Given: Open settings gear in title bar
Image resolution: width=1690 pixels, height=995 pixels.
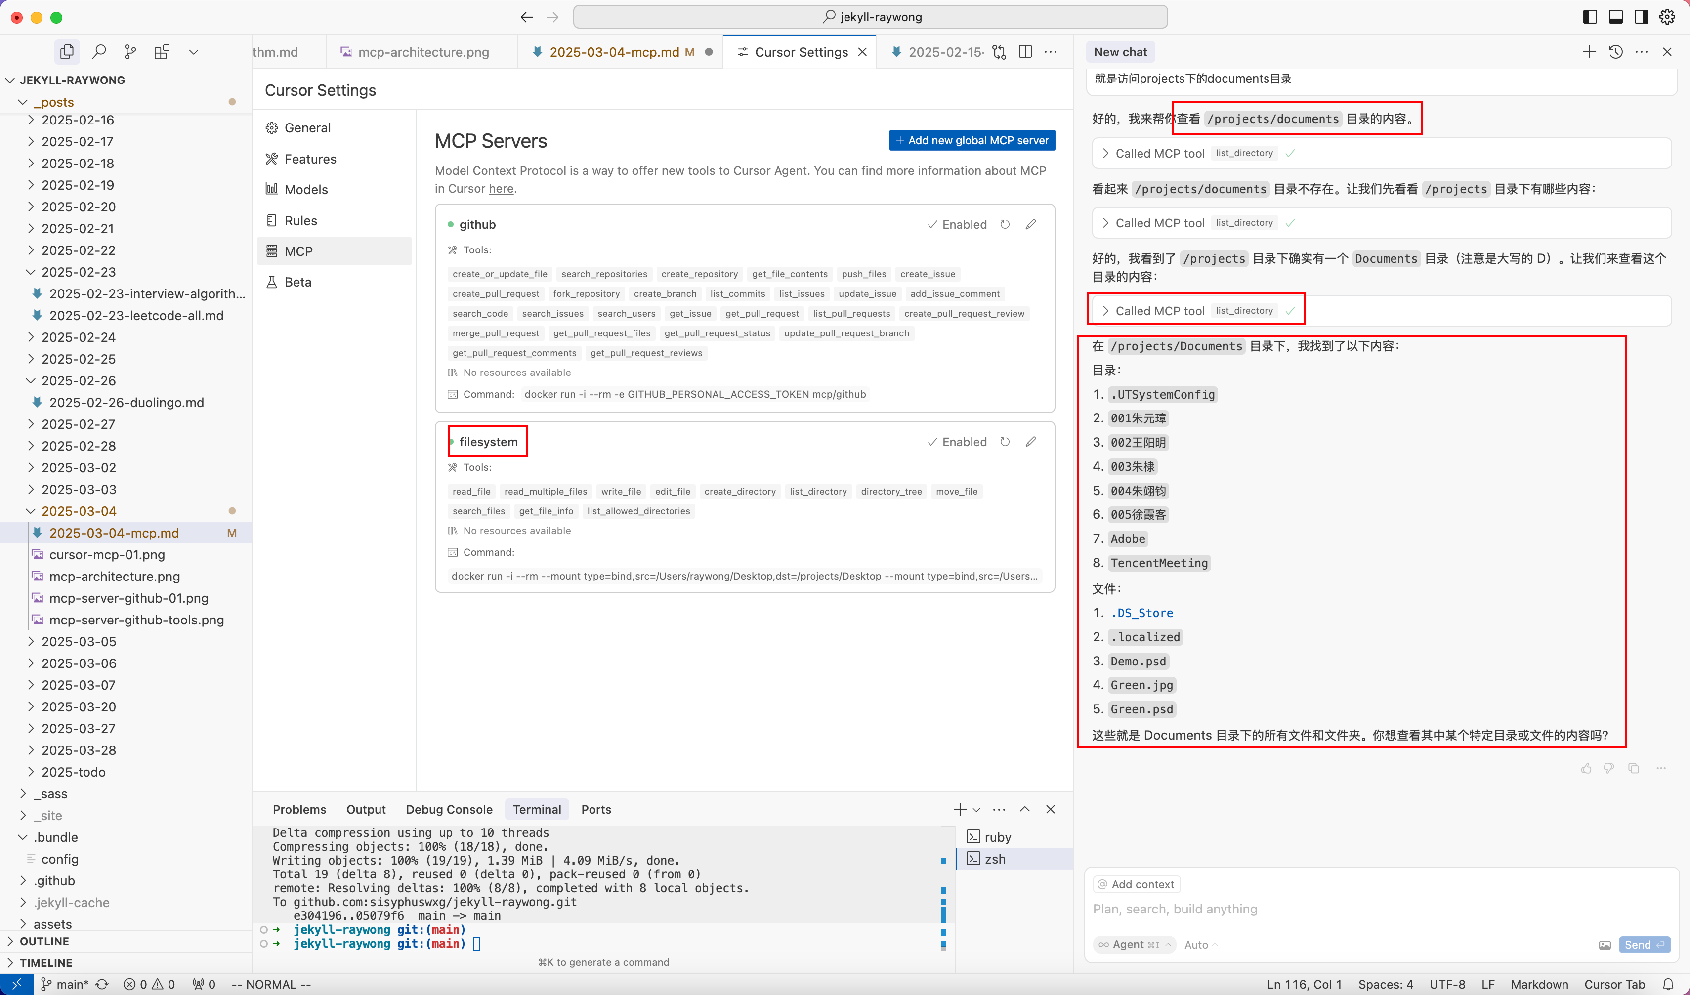Looking at the screenshot, I should coord(1667,17).
